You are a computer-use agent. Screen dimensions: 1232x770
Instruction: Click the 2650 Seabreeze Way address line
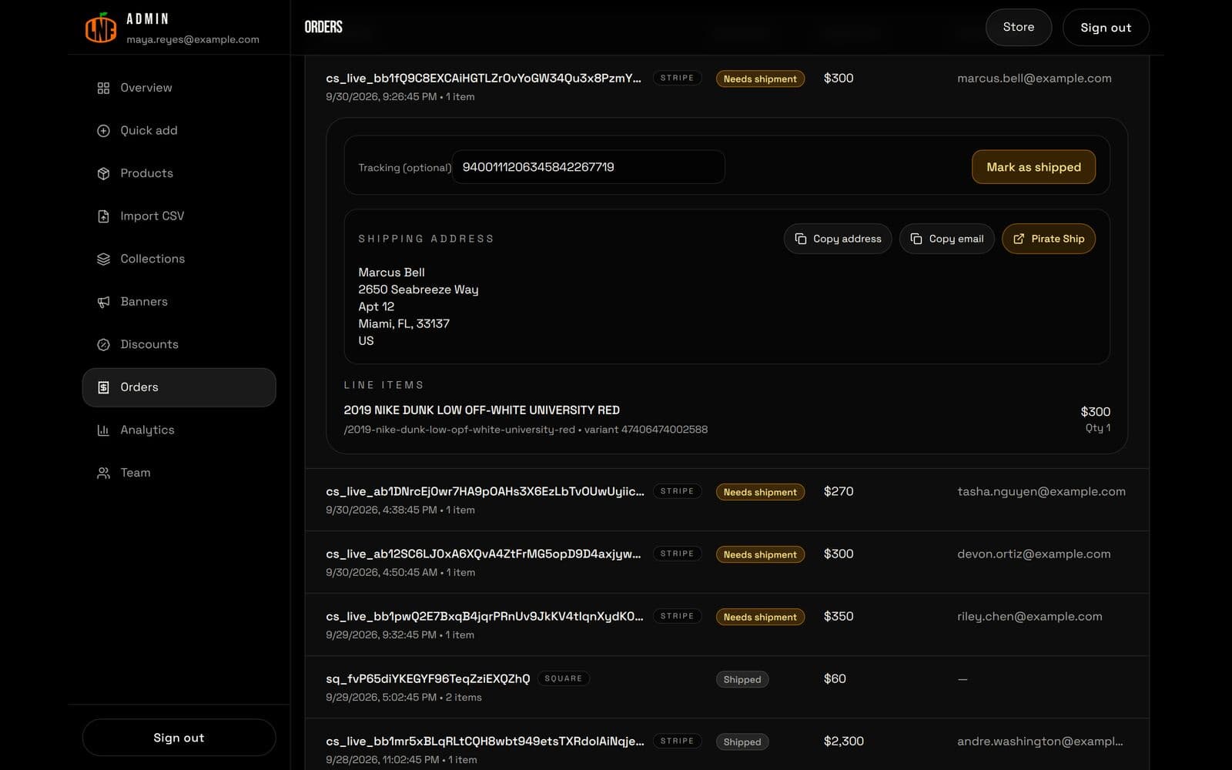pos(418,290)
